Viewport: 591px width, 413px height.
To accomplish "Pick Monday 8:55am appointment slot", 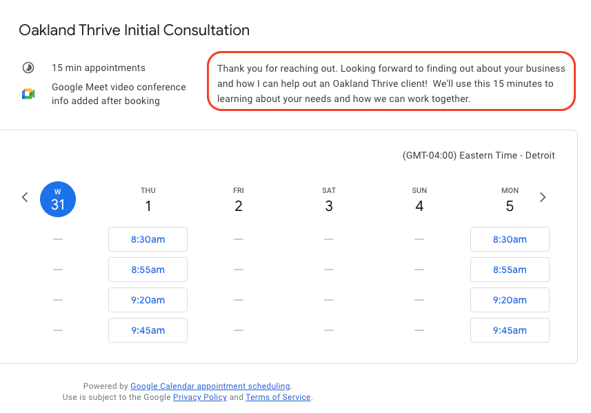I will [x=510, y=270].
